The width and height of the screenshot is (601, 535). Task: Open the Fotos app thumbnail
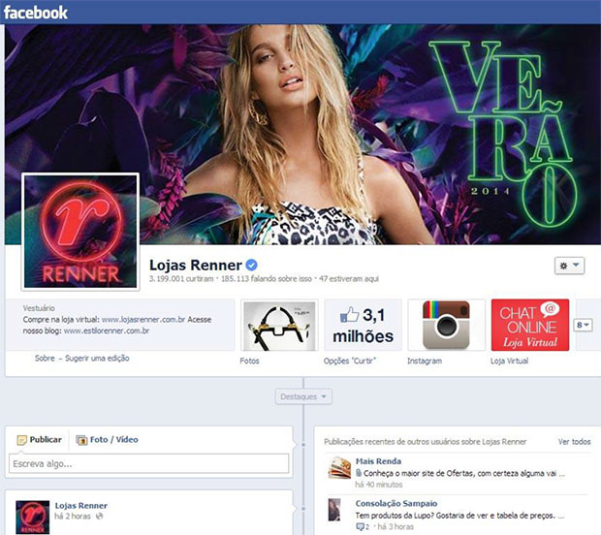(x=279, y=326)
